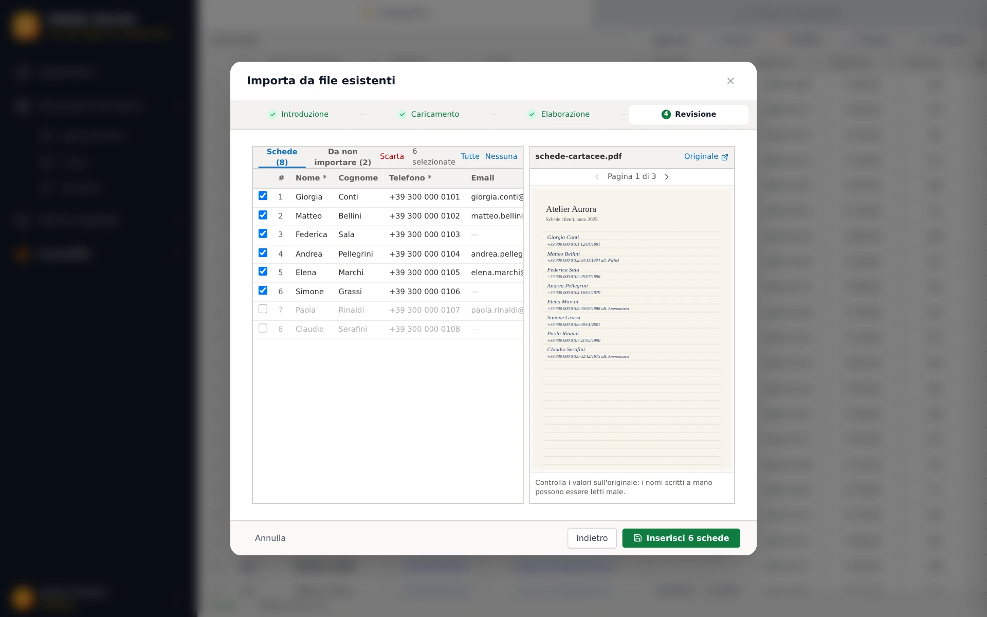Image resolution: width=987 pixels, height=617 pixels.
Task: Click the Inserisci 6 schede button
Action: (x=681, y=538)
